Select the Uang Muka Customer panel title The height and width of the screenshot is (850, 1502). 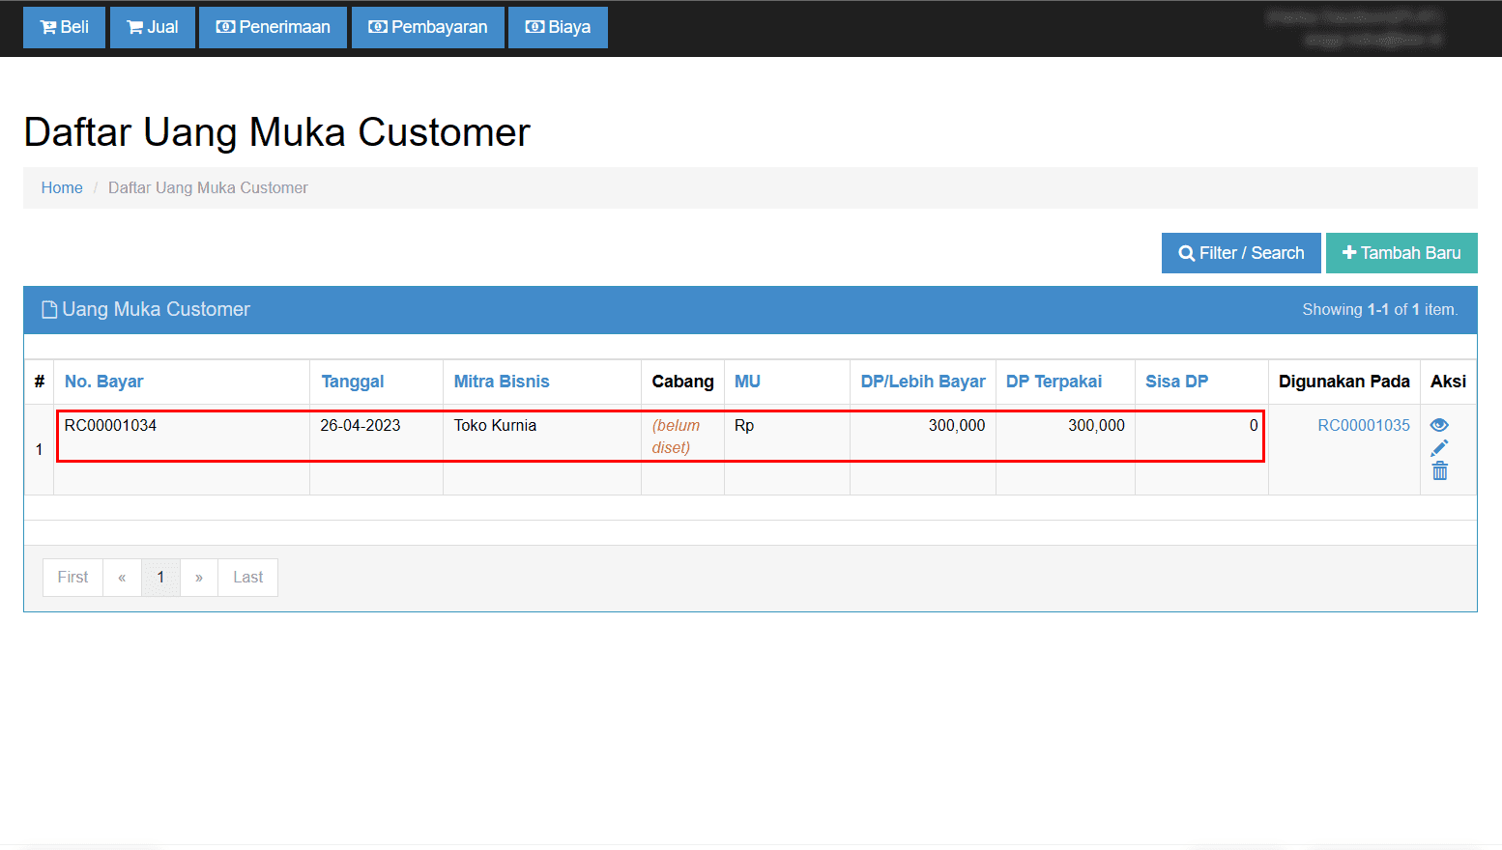156,309
